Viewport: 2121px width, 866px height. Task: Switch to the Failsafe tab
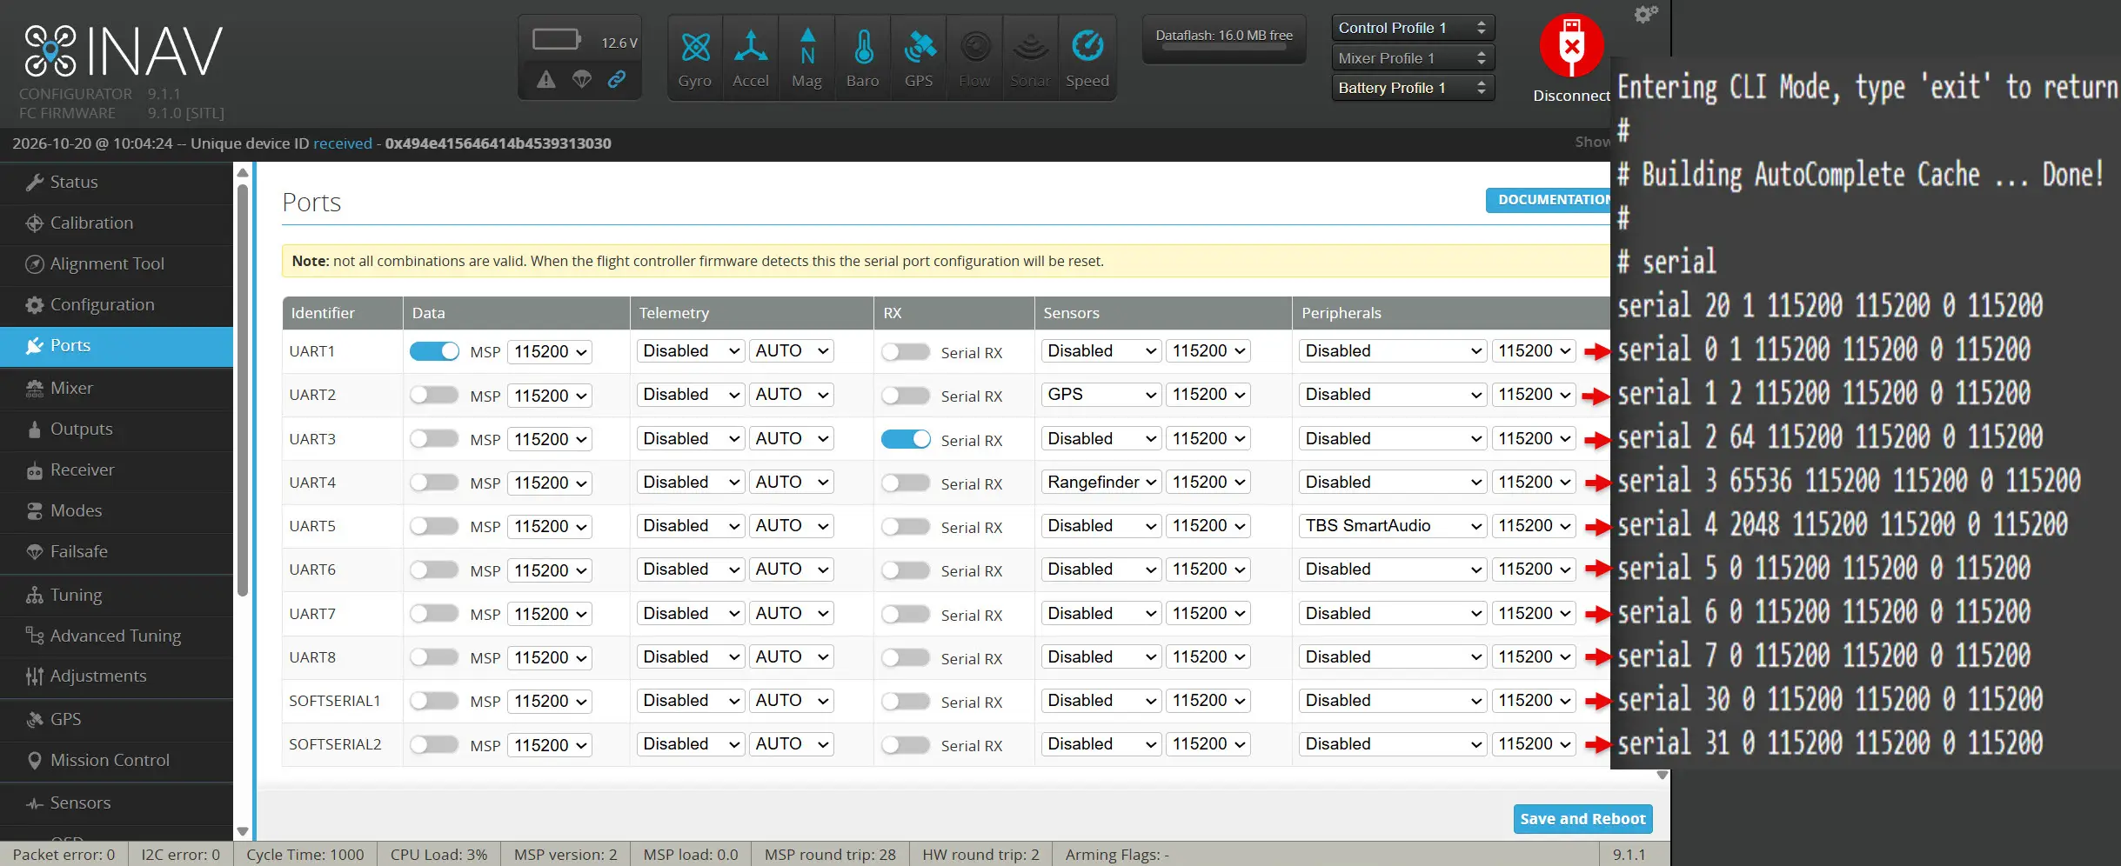(x=117, y=552)
